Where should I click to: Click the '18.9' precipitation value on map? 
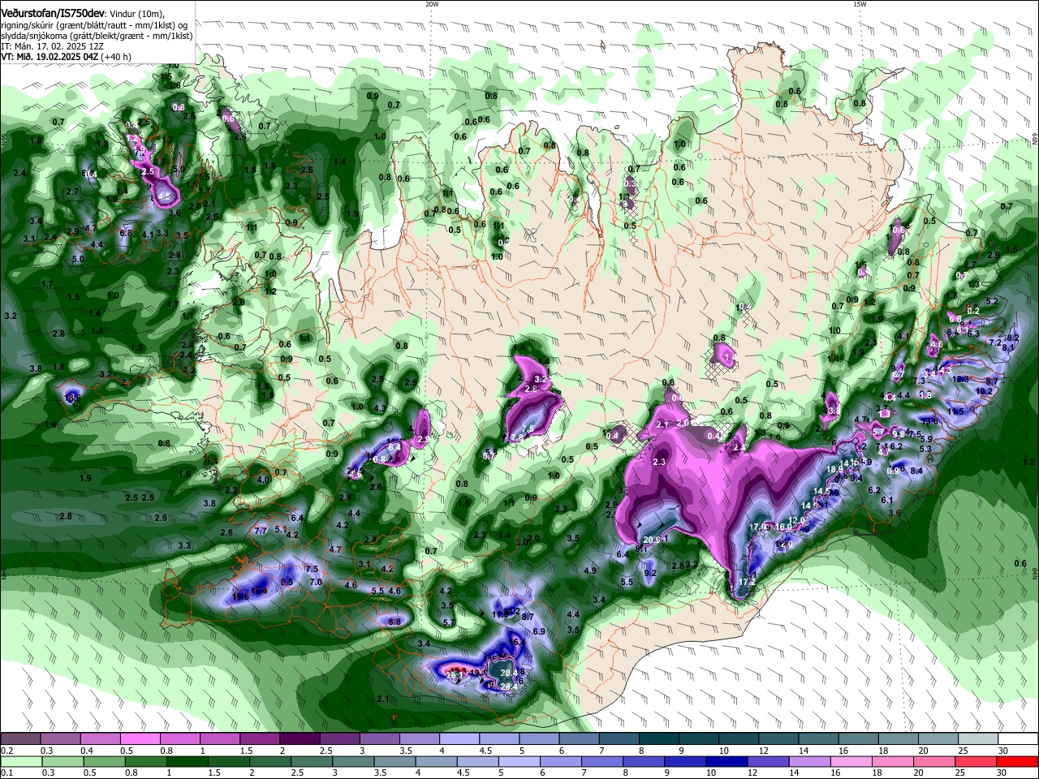(x=834, y=469)
